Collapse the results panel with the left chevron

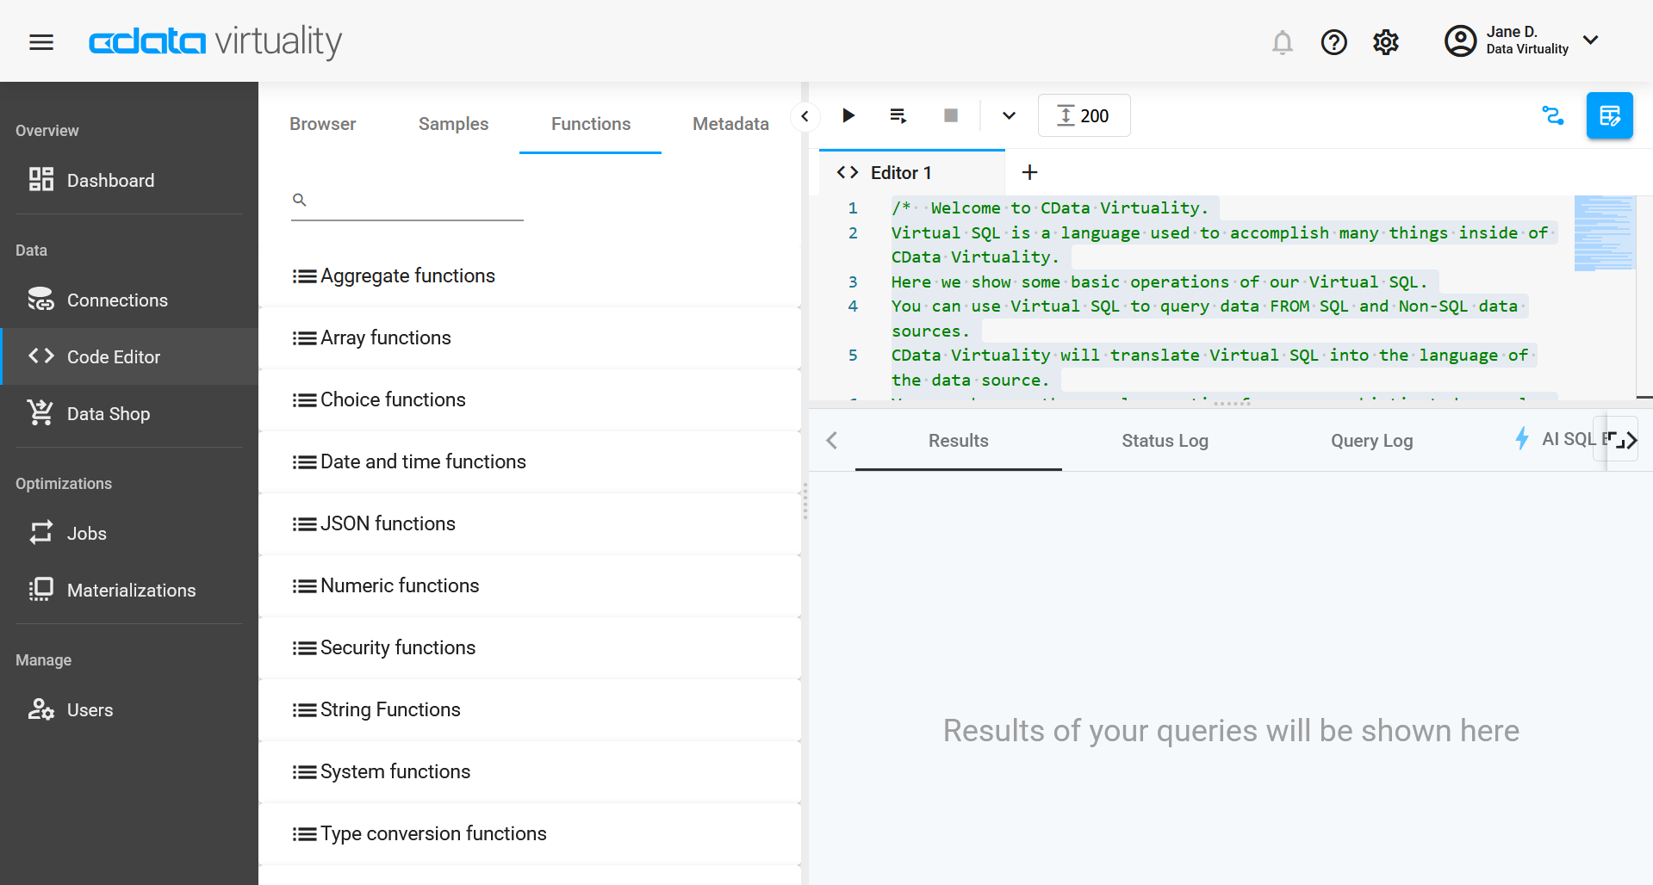[831, 440]
